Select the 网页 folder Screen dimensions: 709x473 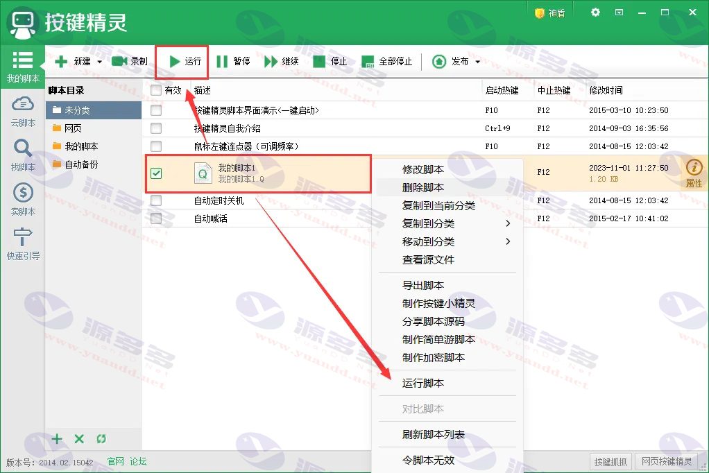tap(94, 128)
